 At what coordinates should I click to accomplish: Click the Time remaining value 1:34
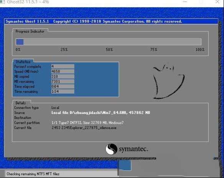pyautogui.click(x=63, y=91)
